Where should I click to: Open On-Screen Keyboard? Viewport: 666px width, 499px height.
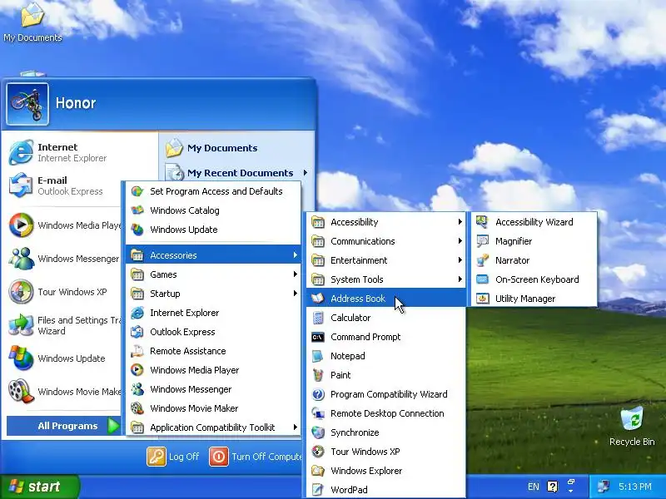(x=534, y=279)
